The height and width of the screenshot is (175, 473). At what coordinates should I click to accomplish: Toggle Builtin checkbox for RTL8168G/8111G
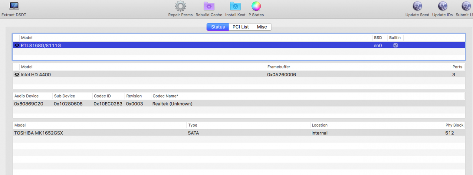pyautogui.click(x=395, y=46)
